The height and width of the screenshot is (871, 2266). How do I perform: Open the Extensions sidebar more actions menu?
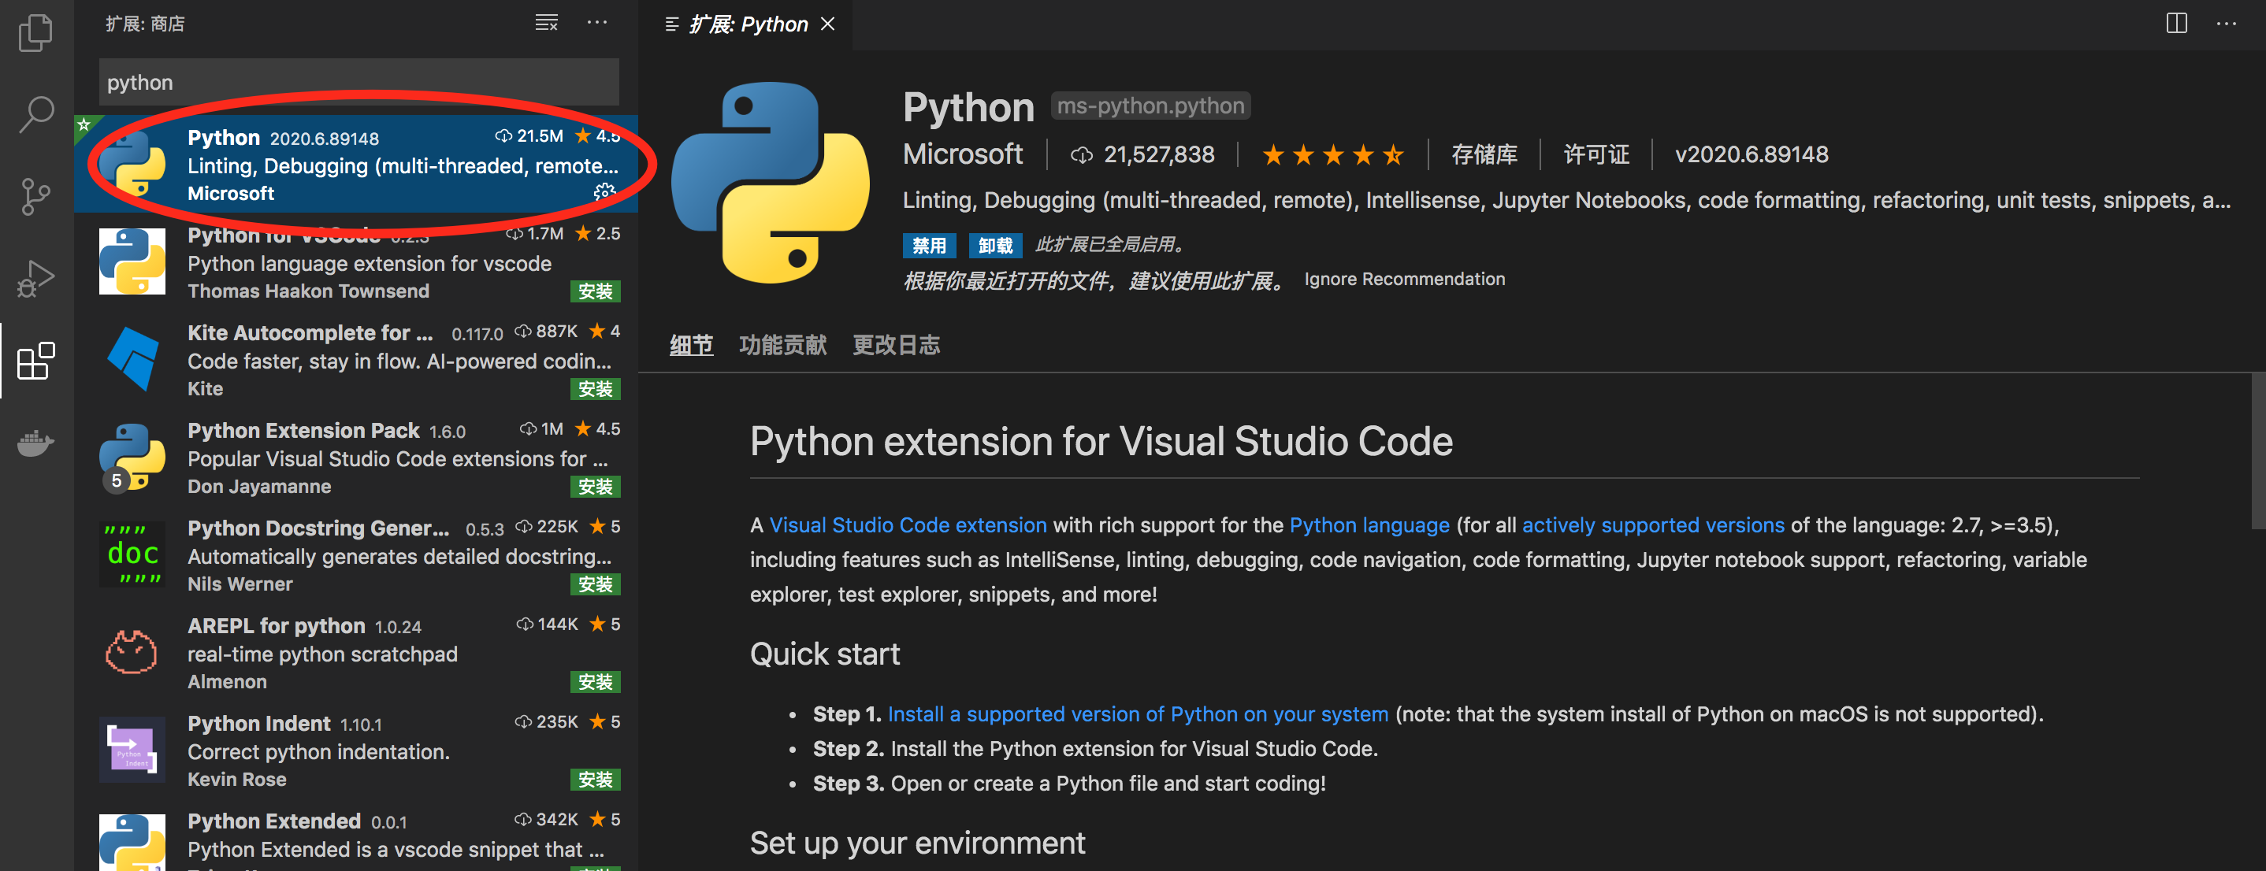click(597, 23)
